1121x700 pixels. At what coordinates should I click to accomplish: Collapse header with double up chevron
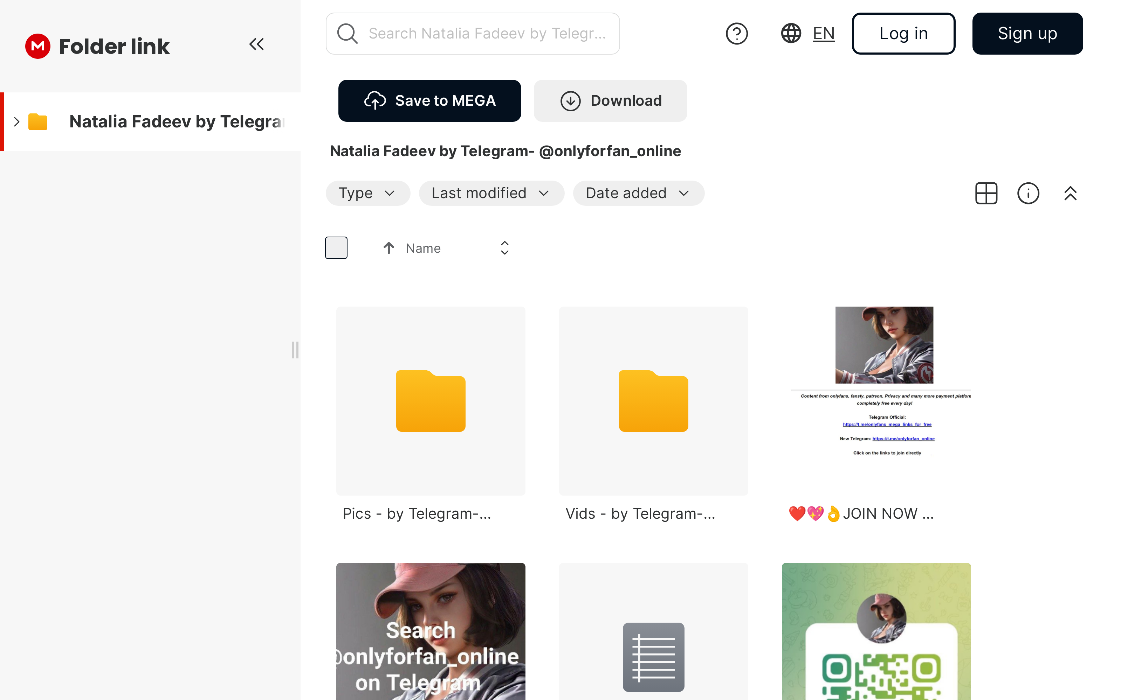(x=1070, y=193)
